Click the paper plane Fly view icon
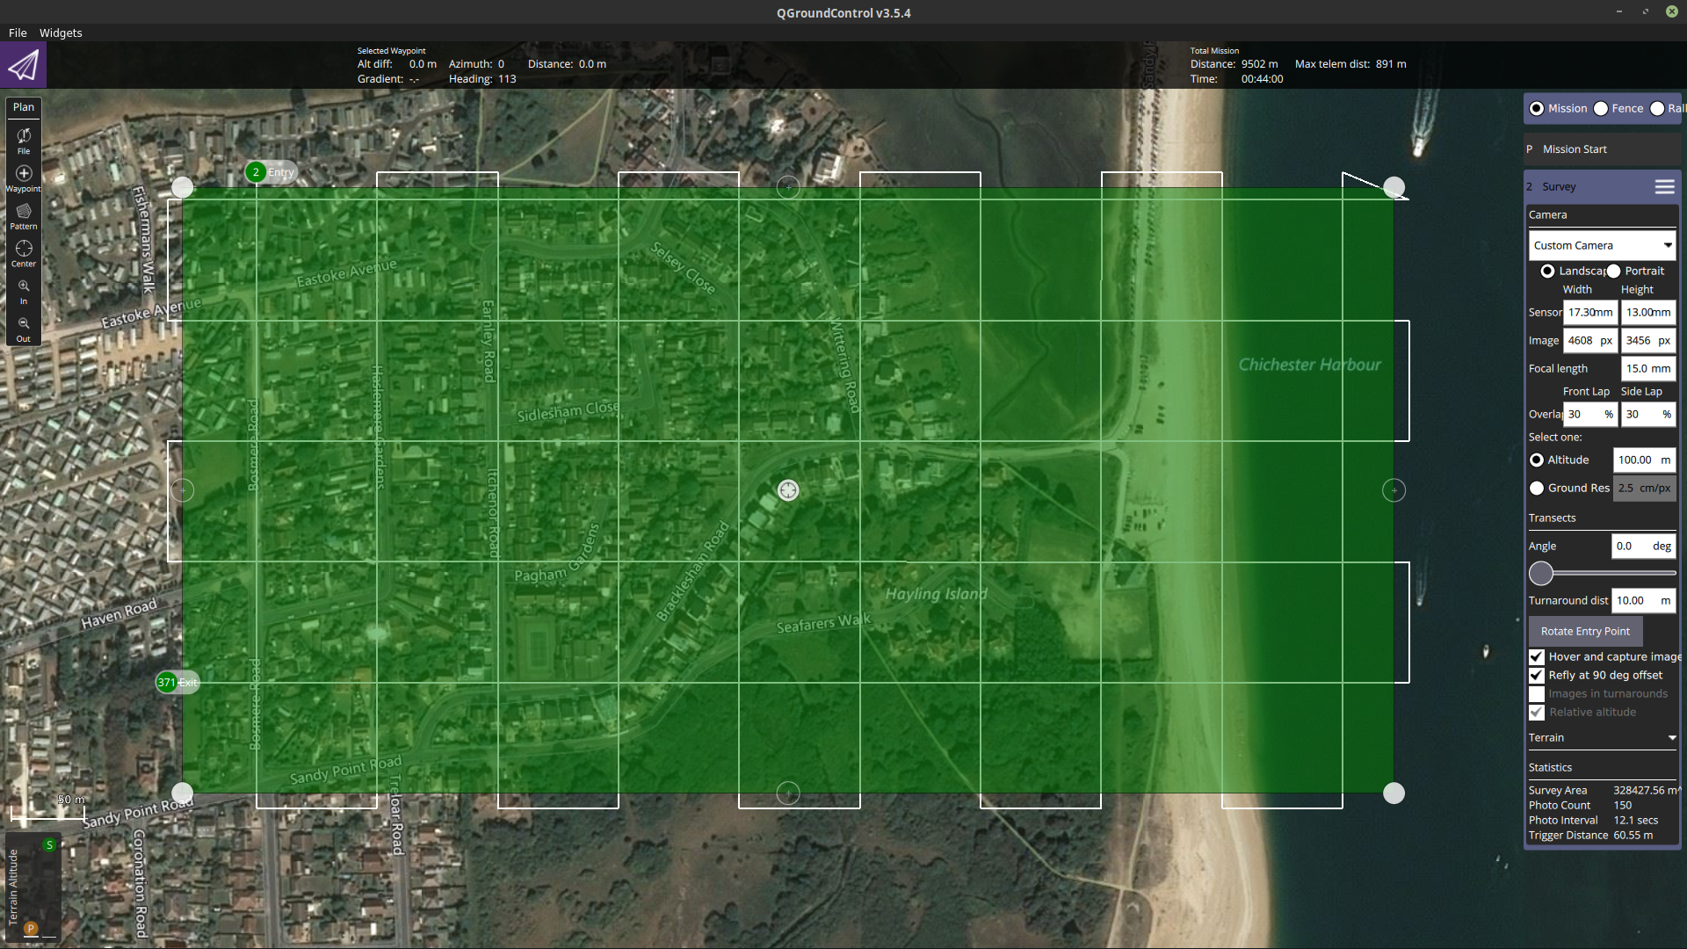1687x949 pixels. (x=23, y=65)
